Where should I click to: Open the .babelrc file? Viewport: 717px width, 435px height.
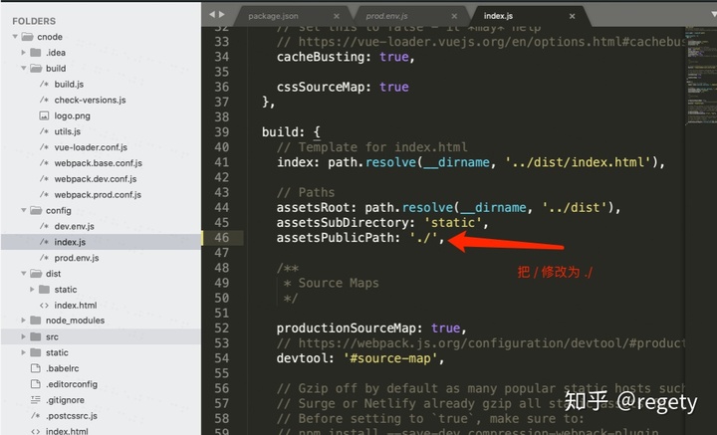[62, 368]
